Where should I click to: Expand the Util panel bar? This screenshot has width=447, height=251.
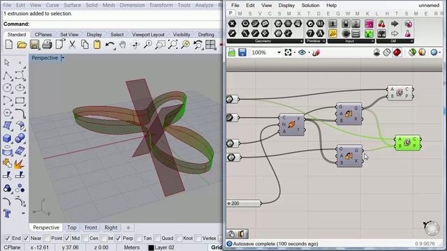(395, 41)
